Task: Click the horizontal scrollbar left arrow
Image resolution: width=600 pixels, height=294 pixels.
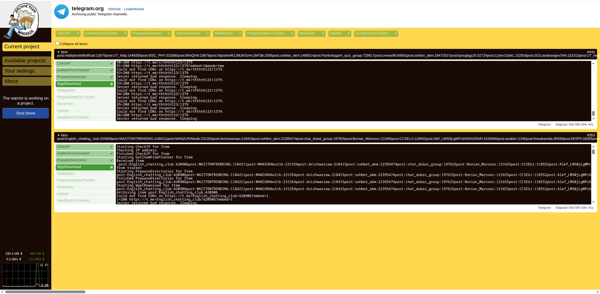Action: pos(2,292)
